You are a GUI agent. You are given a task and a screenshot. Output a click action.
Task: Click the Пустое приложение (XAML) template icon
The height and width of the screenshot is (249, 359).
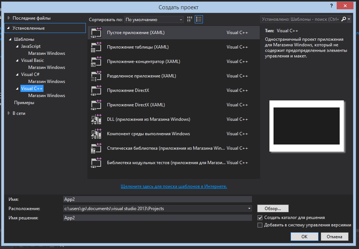(x=96, y=33)
